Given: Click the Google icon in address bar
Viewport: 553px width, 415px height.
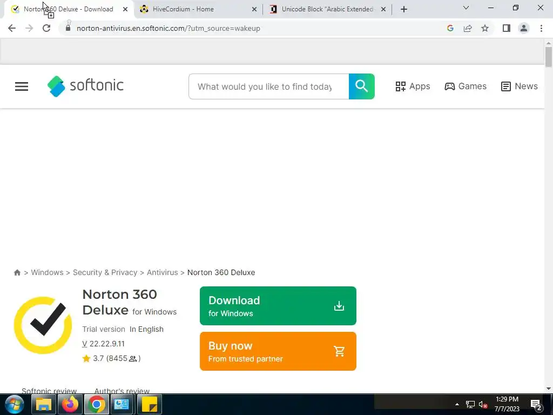Looking at the screenshot, I should (450, 28).
